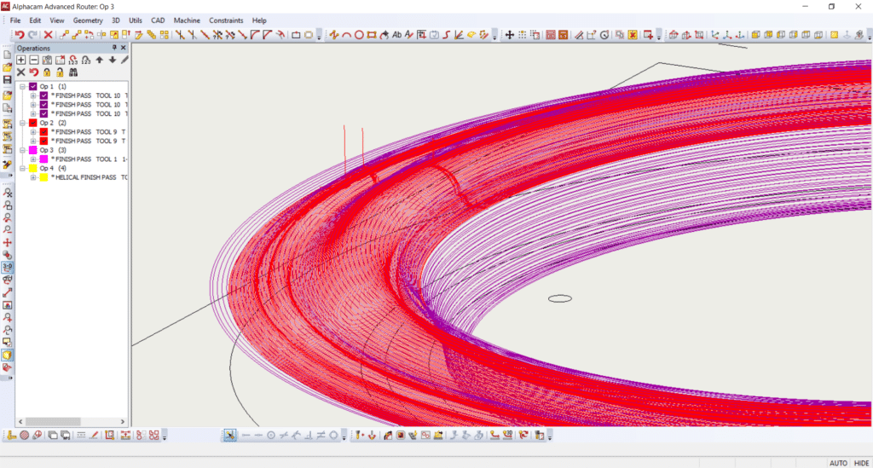Click the binoculars Find icon
Viewport: 873px width, 468px height.
coord(73,72)
